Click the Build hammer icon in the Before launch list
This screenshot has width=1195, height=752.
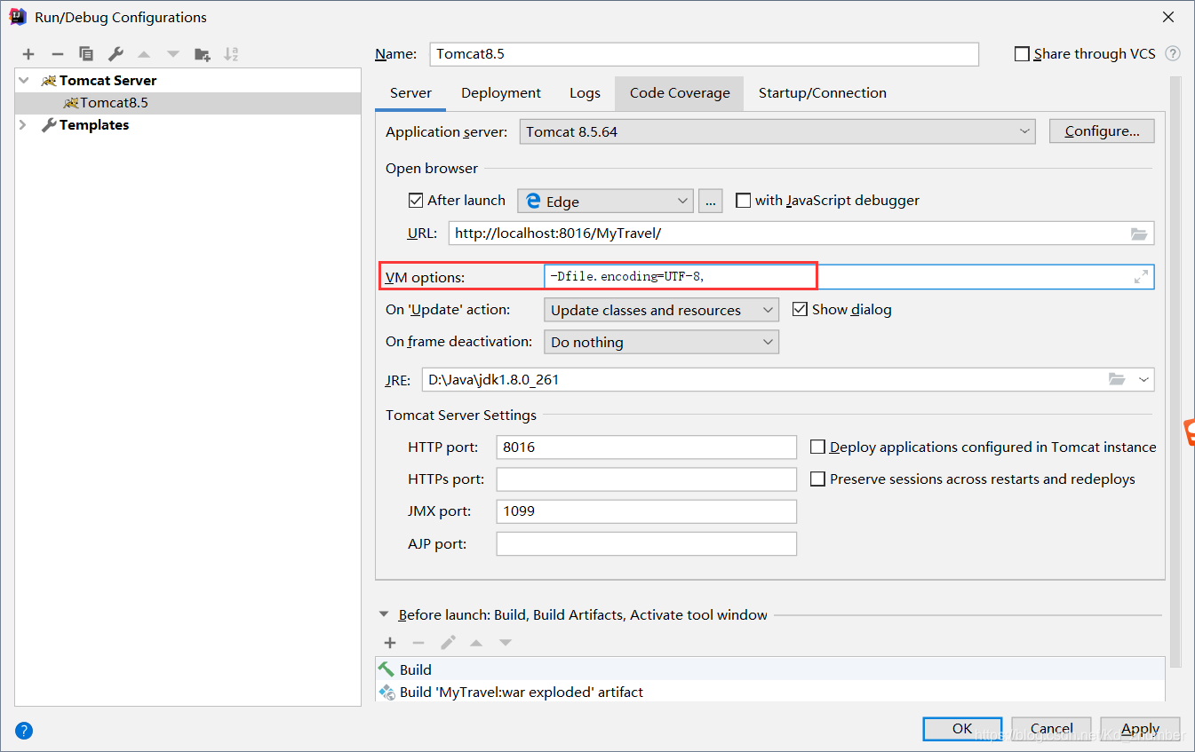(x=386, y=669)
